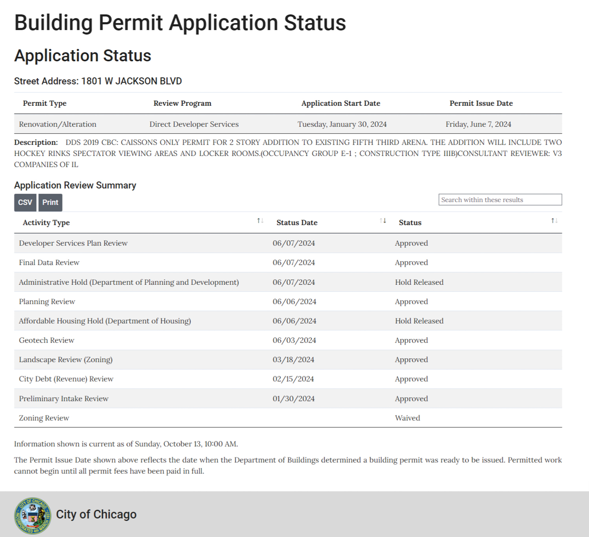Click the 'Review Program' header
The height and width of the screenshot is (537, 589).
(x=182, y=103)
